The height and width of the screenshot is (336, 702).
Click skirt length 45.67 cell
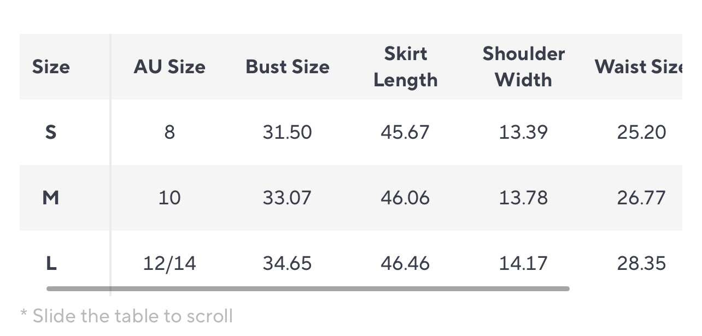pos(406,132)
